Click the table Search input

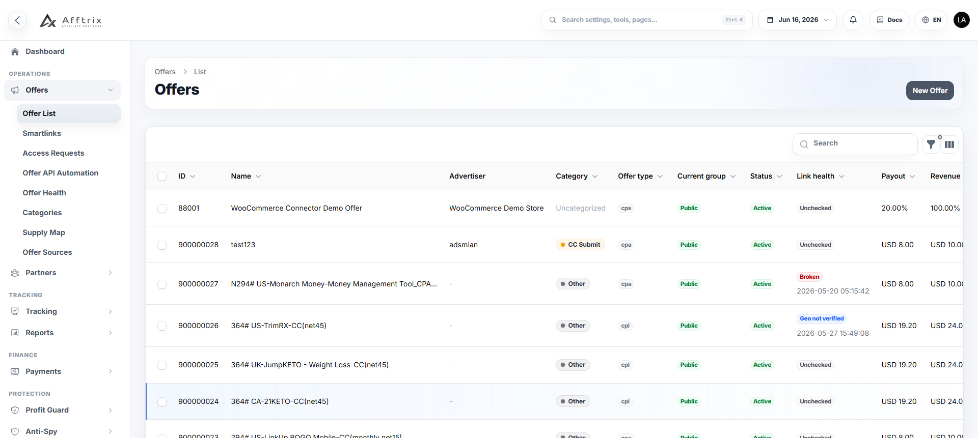[855, 144]
